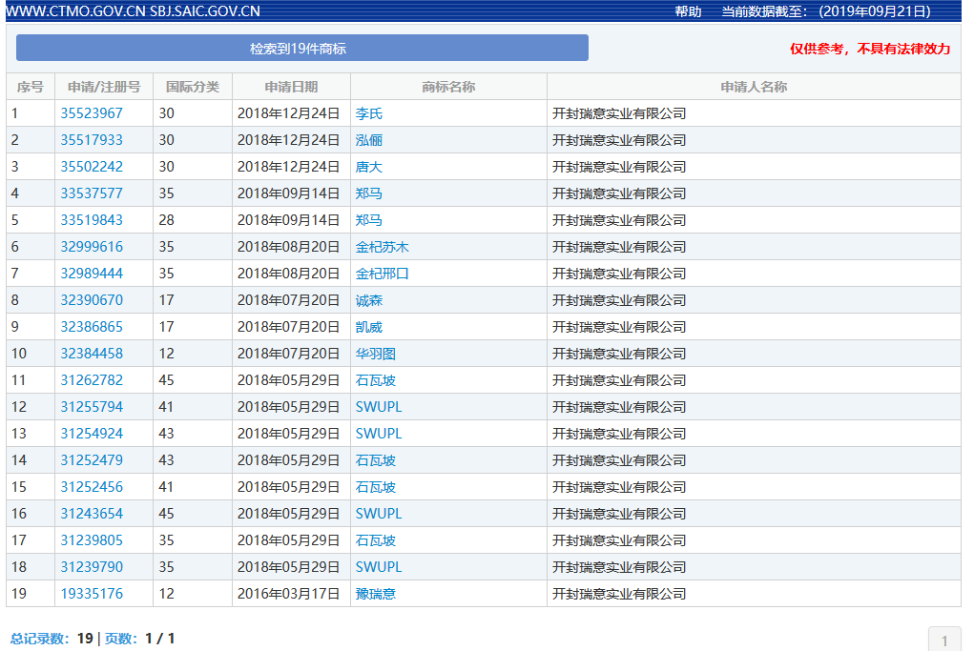Open 郑马 trademark in class 28 row
The image size is (974, 651).
[369, 220]
